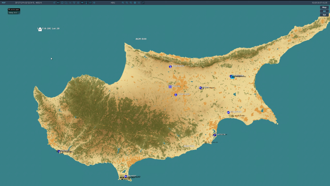Image resolution: width=330 pixels, height=186 pixels.
Task: Click the grid icon in toolbar
Action: pyautogui.click(x=139, y=3)
